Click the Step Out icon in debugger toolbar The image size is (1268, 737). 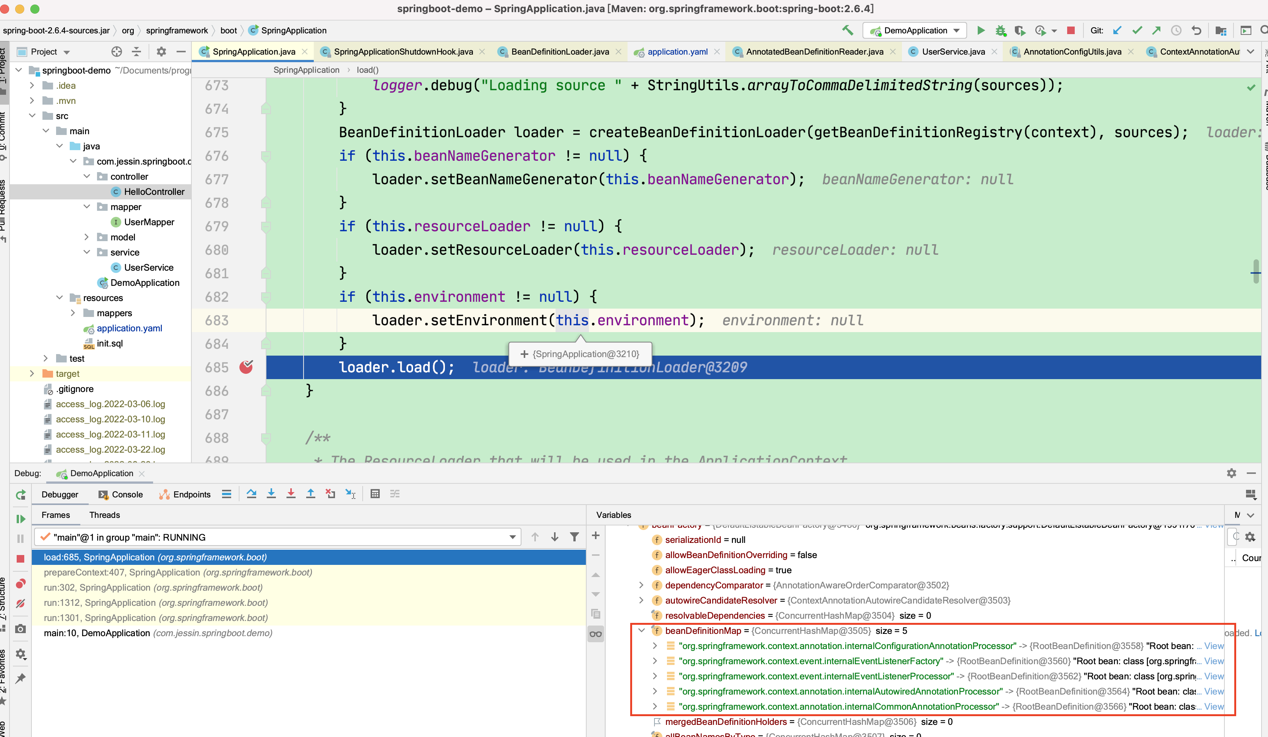(311, 495)
